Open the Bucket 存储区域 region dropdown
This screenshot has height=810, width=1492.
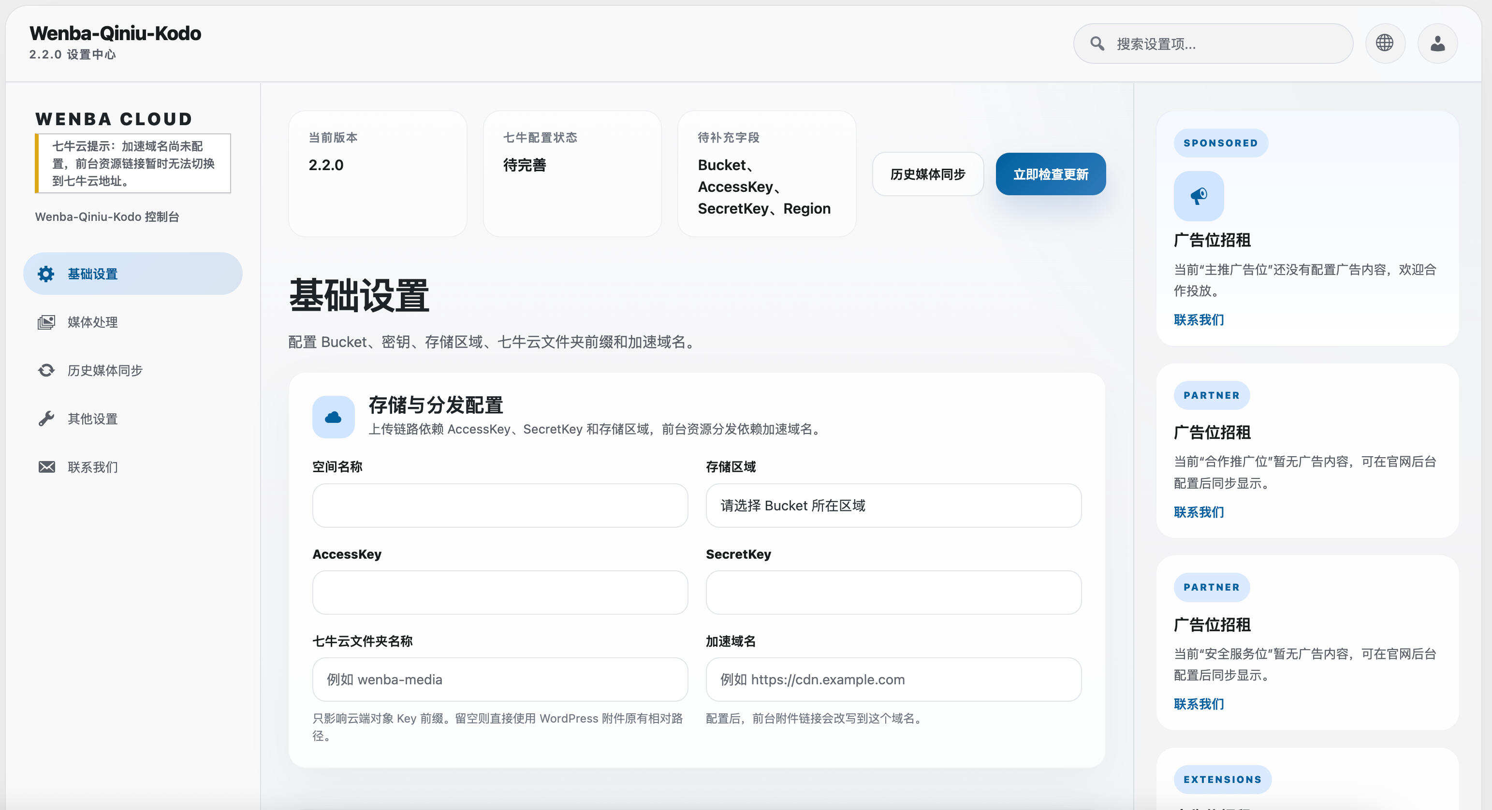[x=892, y=506]
